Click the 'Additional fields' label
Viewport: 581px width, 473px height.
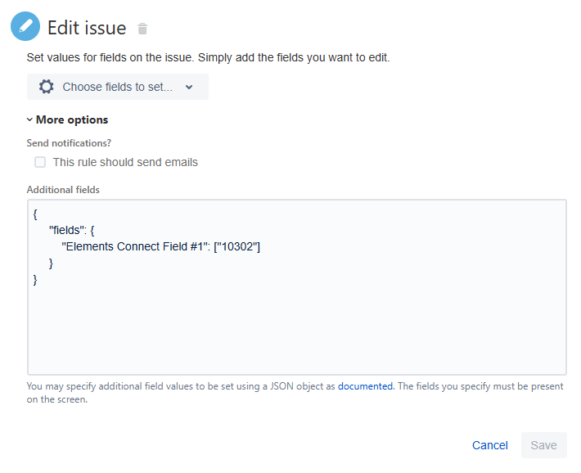[x=63, y=190]
